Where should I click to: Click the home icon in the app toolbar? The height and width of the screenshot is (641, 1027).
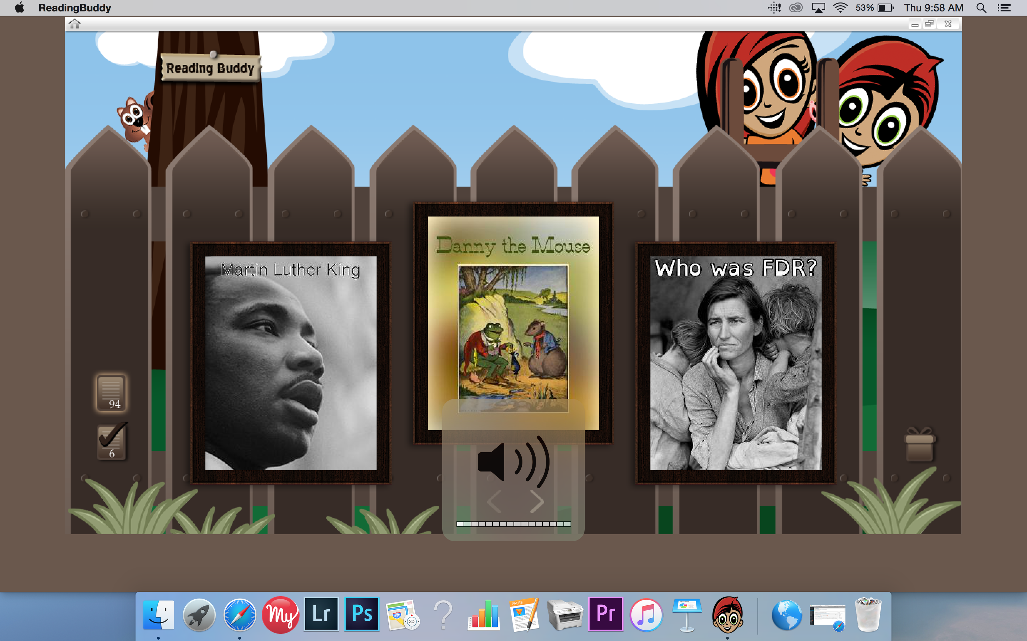(x=75, y=24)
